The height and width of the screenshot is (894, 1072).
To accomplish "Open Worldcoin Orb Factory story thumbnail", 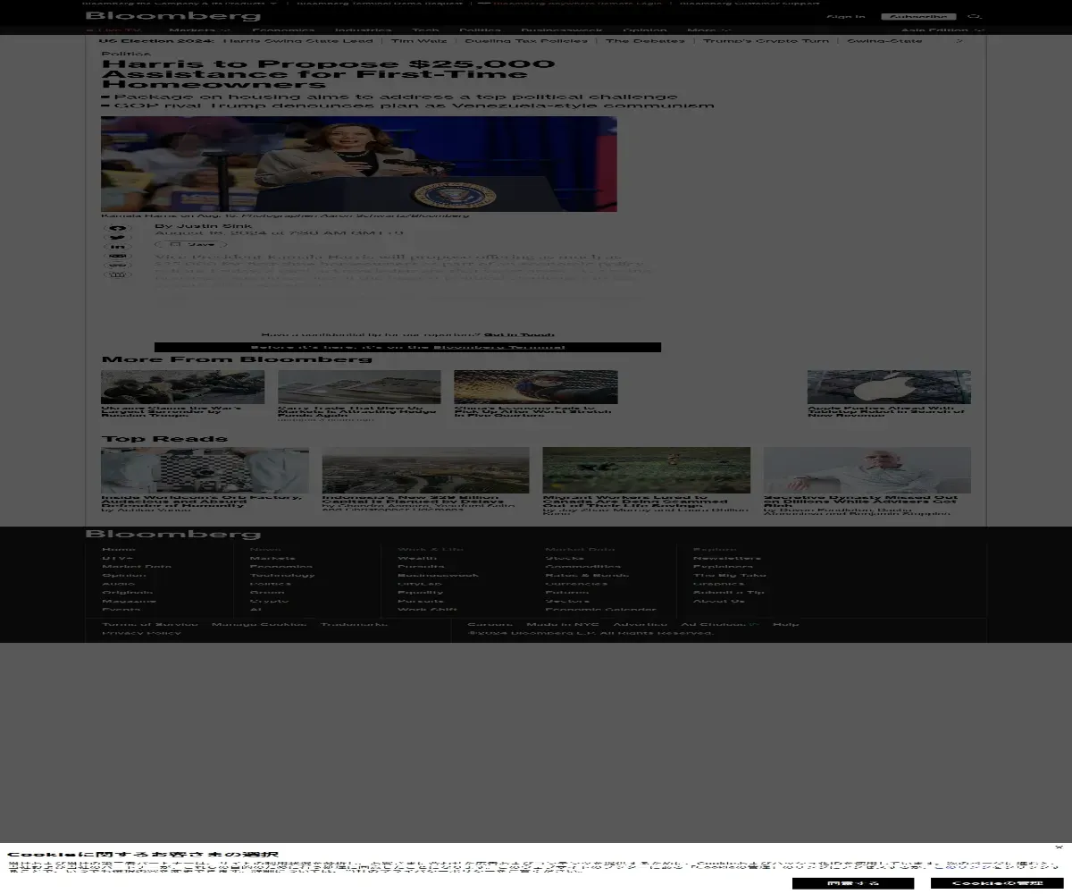I will 205,470.
